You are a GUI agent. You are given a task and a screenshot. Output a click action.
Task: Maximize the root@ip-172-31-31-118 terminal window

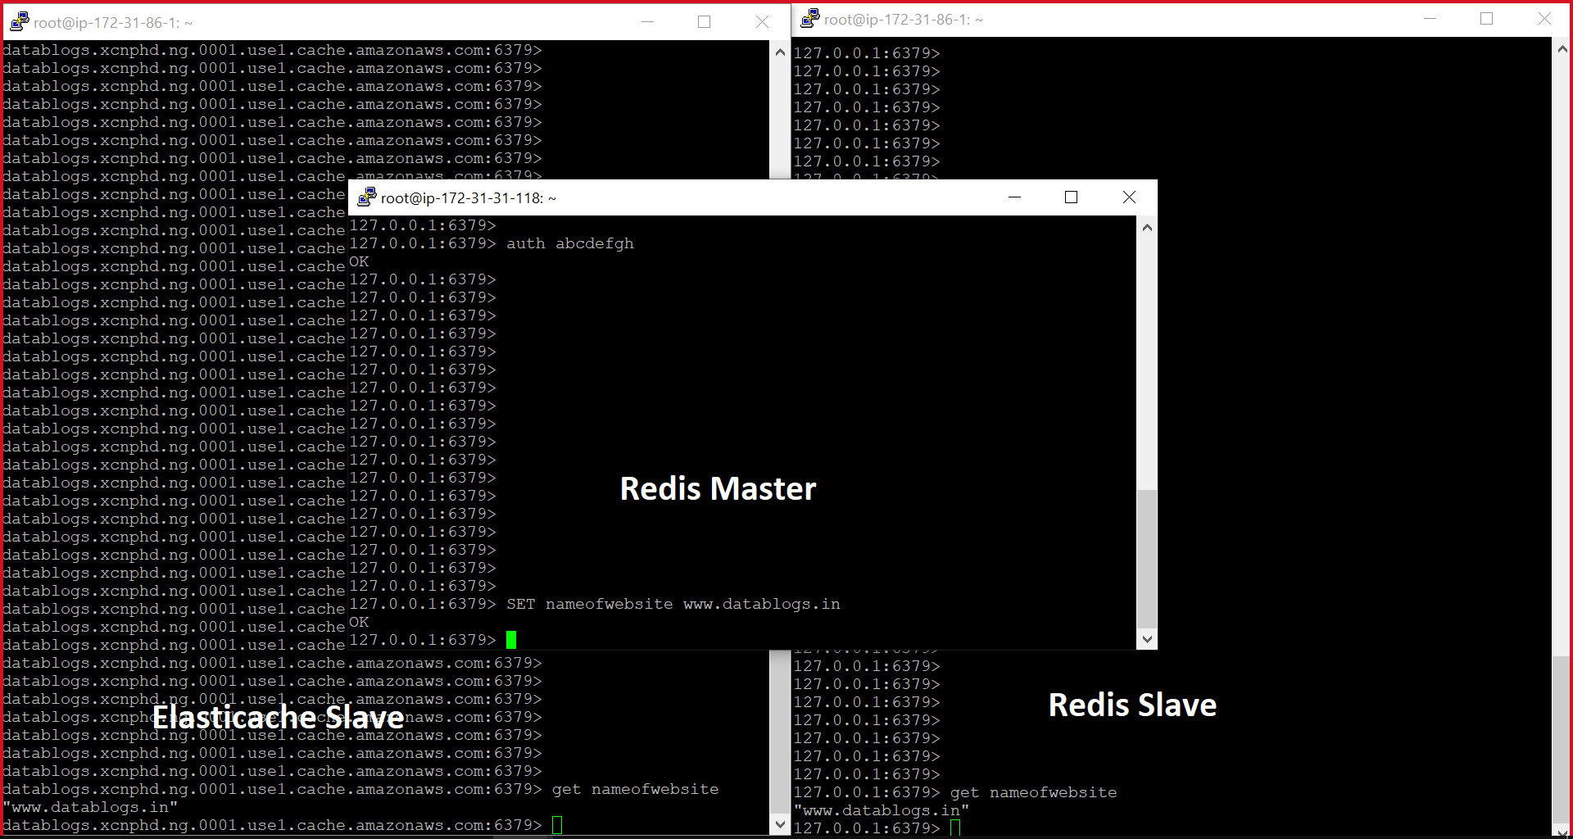point(1071,197)
